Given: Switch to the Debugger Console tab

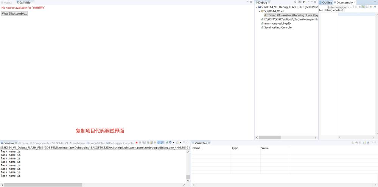Looking at the screenshot, I should click(120, 143).
